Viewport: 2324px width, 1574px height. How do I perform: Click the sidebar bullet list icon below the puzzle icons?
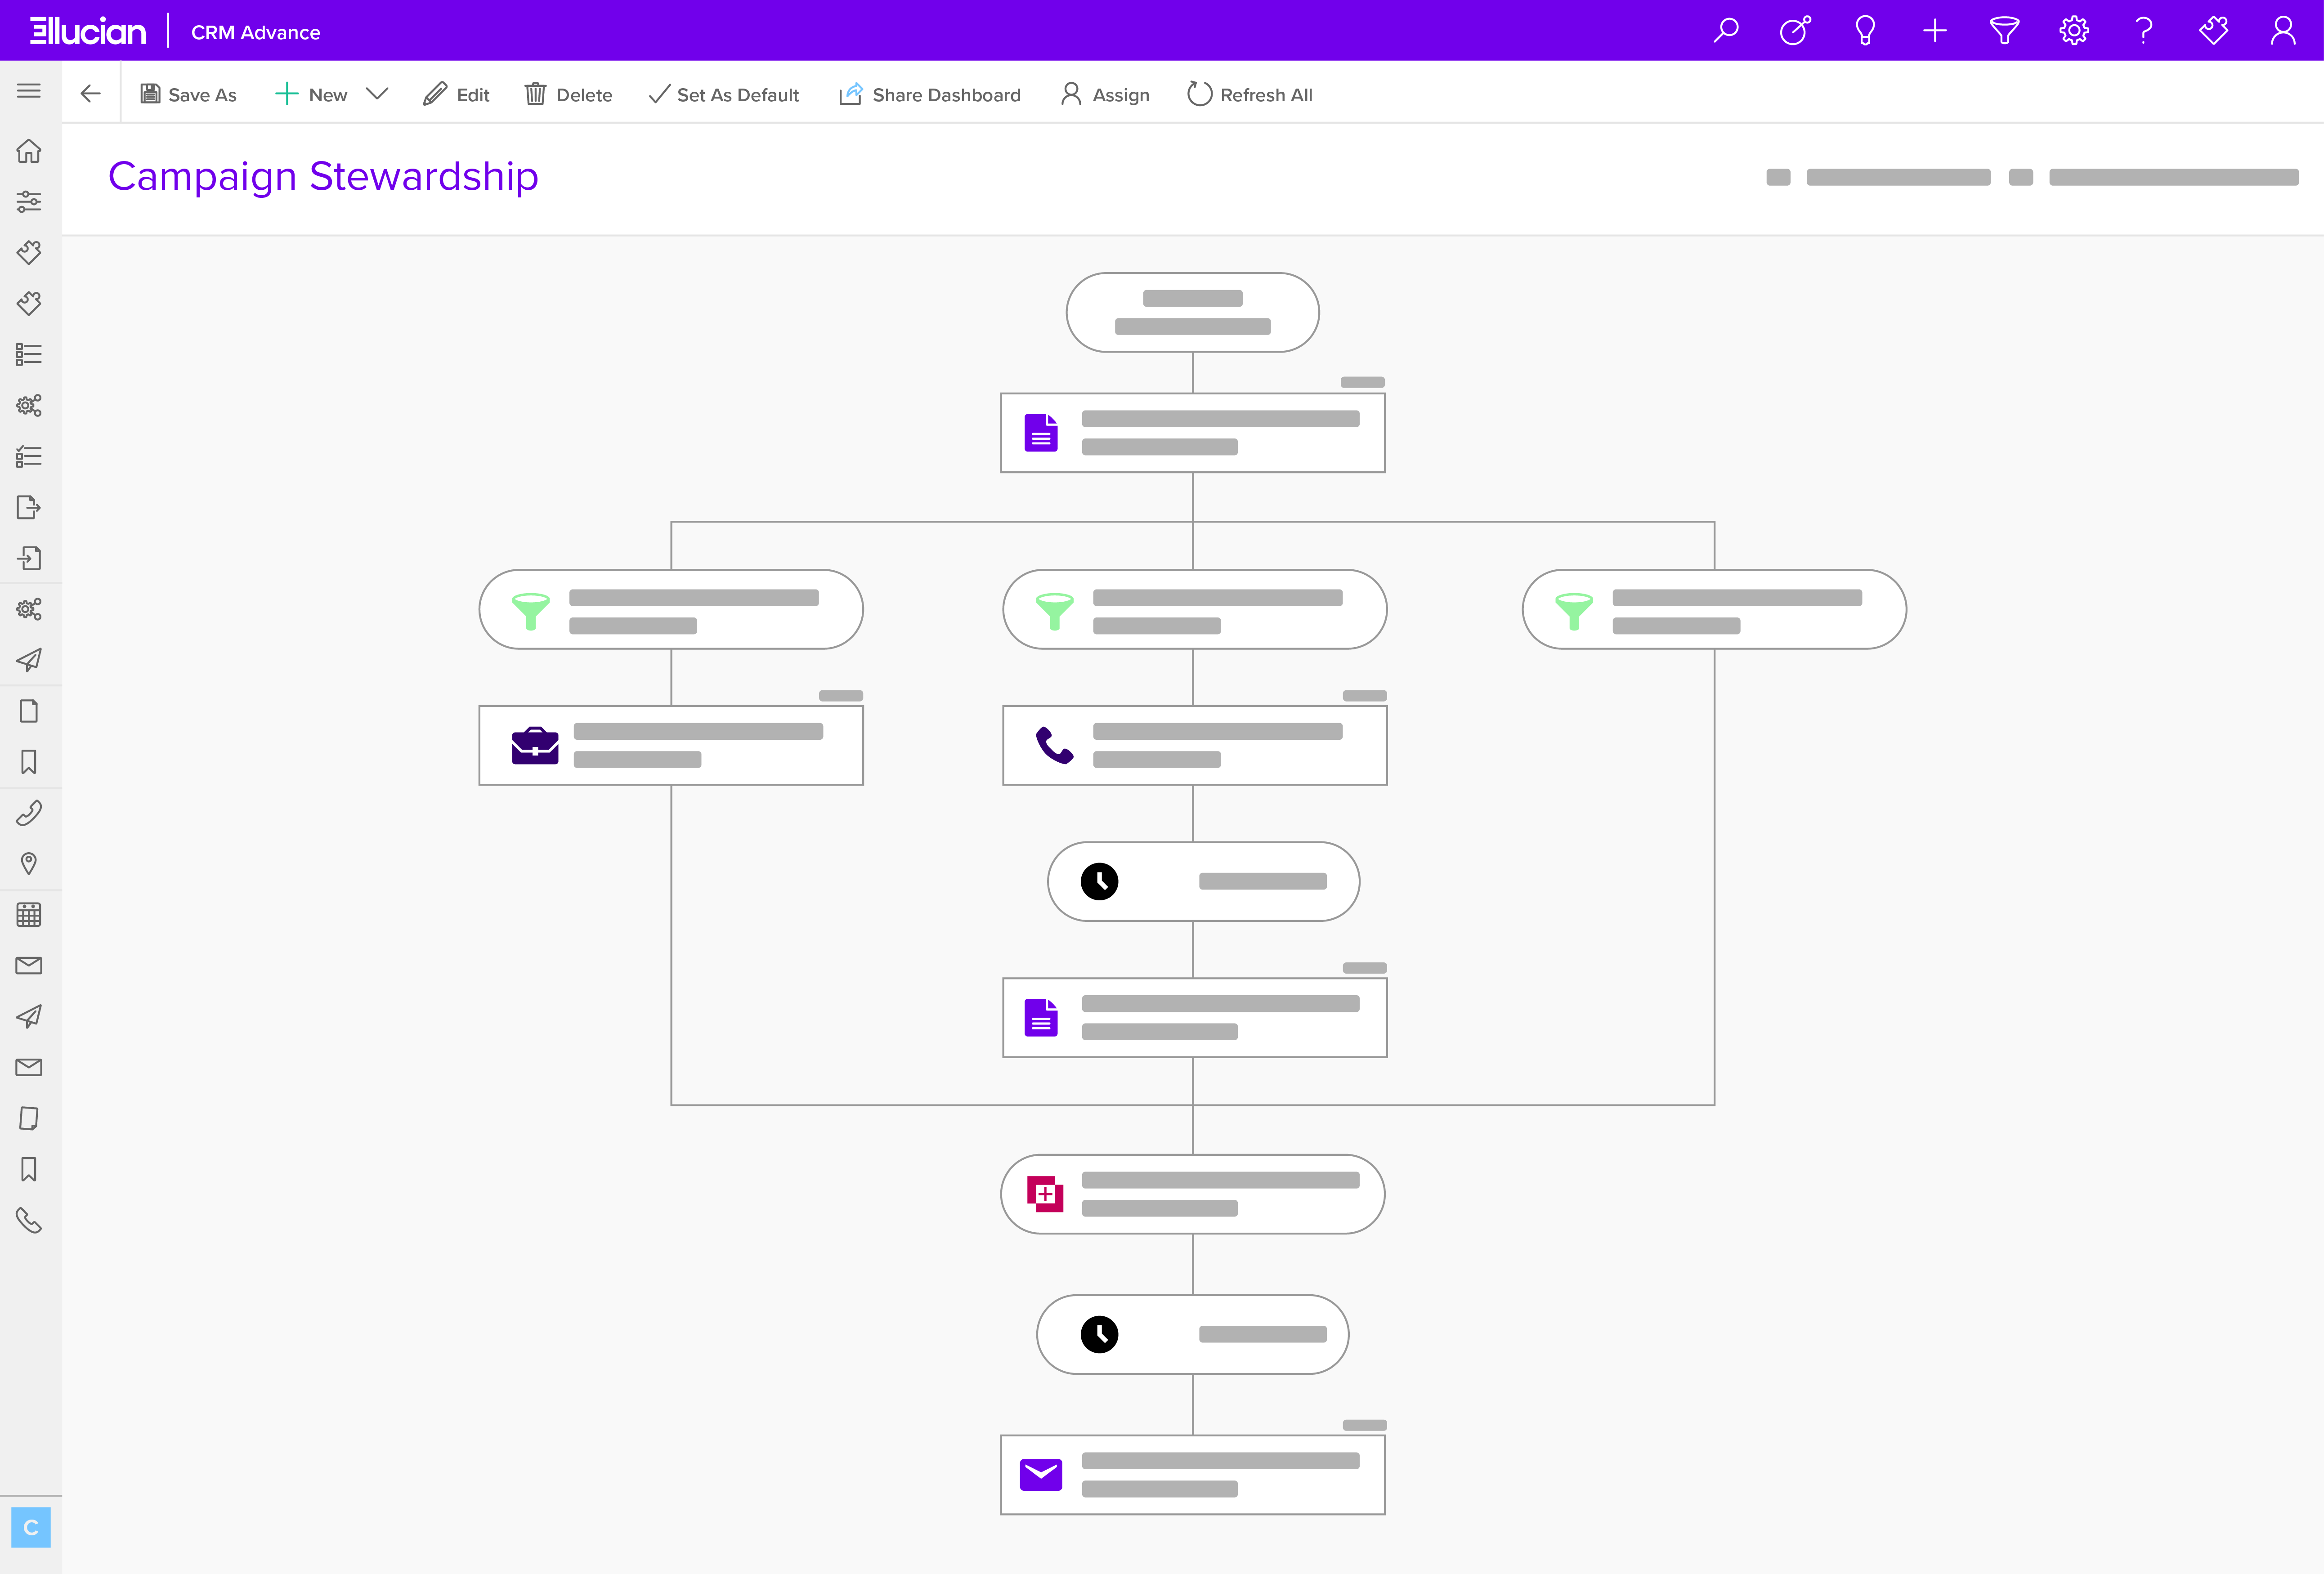[29, 354]
